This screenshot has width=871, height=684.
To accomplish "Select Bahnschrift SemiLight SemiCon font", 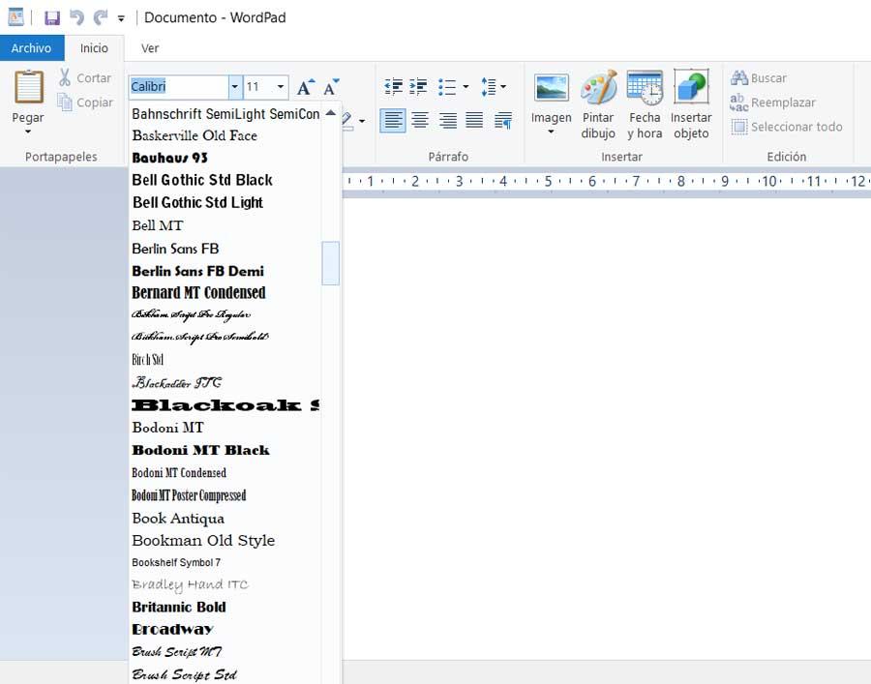I will point(225,114).
